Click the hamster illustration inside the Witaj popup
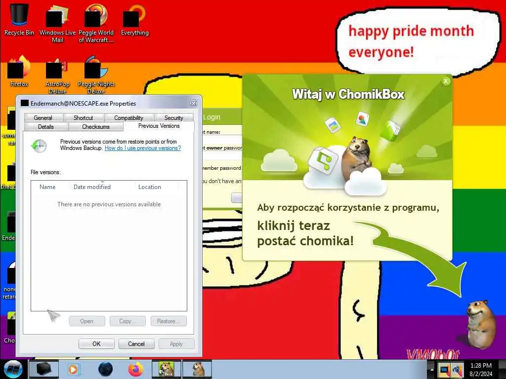The image size is (506, 379). coord(356,158)
